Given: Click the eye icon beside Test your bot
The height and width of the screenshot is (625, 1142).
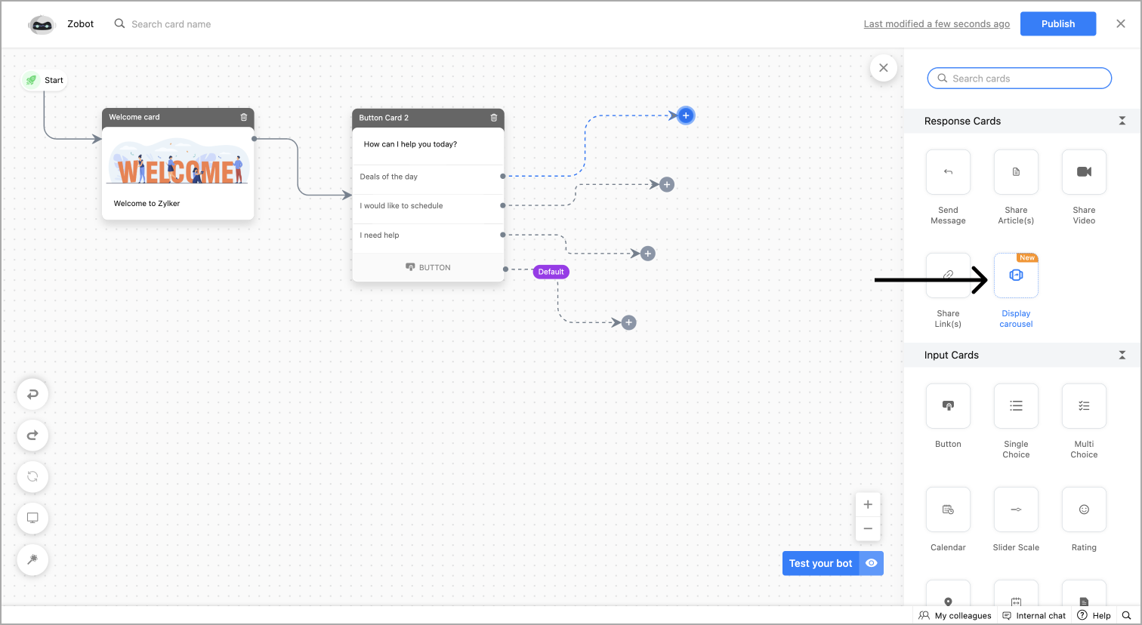Looking at the screenshot, I should pos(872,563).
